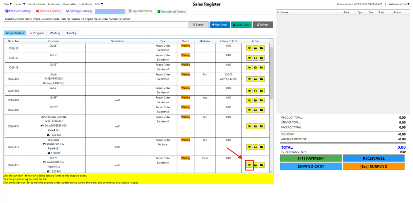Open the Completed Orders tab
413x203 pixels.
[x=171, y=12]
